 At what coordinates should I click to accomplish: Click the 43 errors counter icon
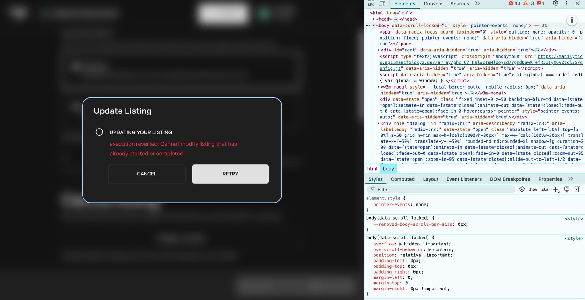pos(515,3)
